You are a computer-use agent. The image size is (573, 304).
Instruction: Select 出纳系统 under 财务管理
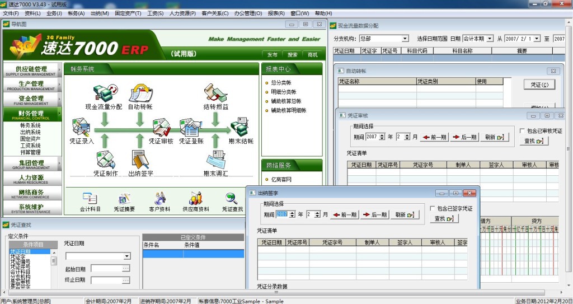(x=30, y=132)
